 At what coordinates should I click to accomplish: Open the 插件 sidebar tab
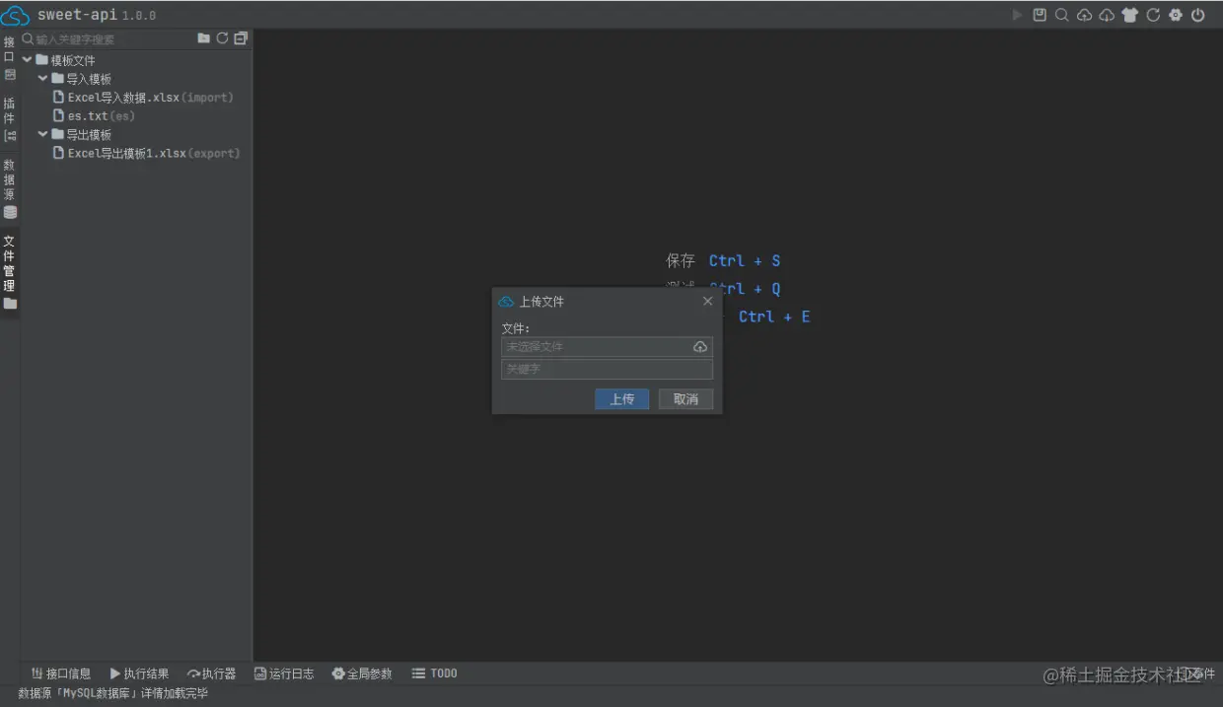point(9,118)
